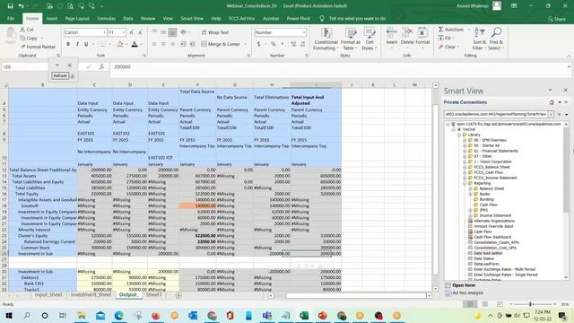Screen dimensions: 574x323
Task: Select the Investment_Sheet worksheet tab
Action: coord(91,295)
